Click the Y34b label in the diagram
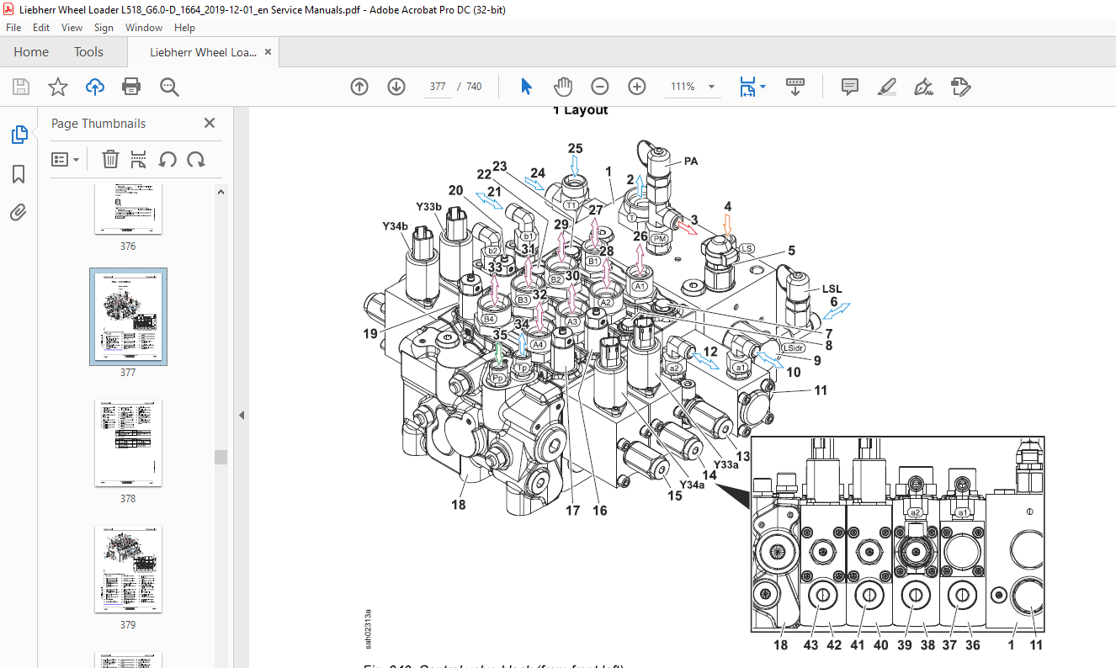The image size is (1116, 668). pos(394,226)
